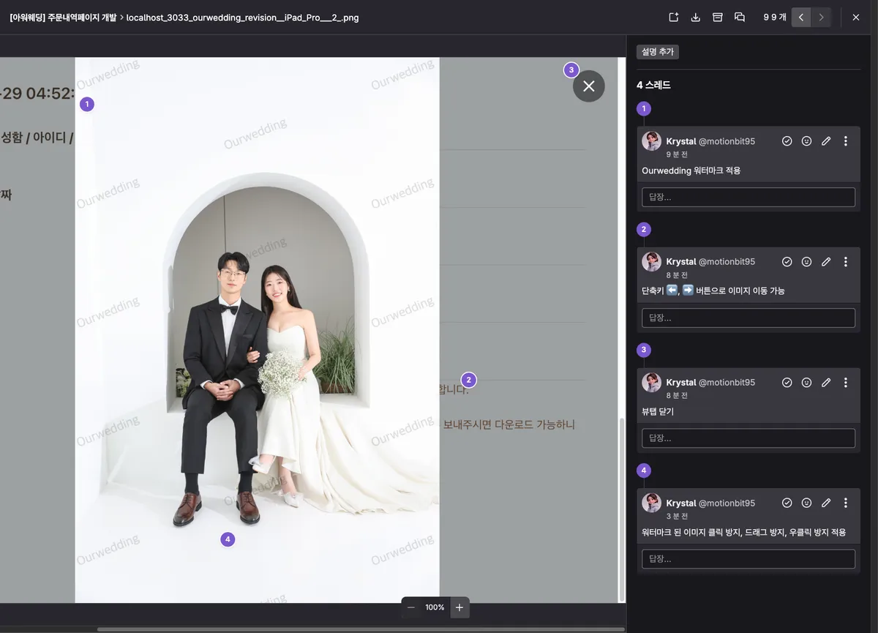Resolve the 'Ourwedding 워터마크 적용' thread
Screen dimensions: 878x633
pos(787,141)
